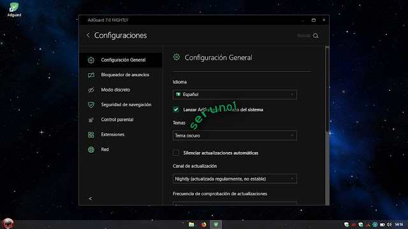Click the Spanish flag icon in language dropdown
Viewport: 408px width, 229px height.
[x=178, y=95]
